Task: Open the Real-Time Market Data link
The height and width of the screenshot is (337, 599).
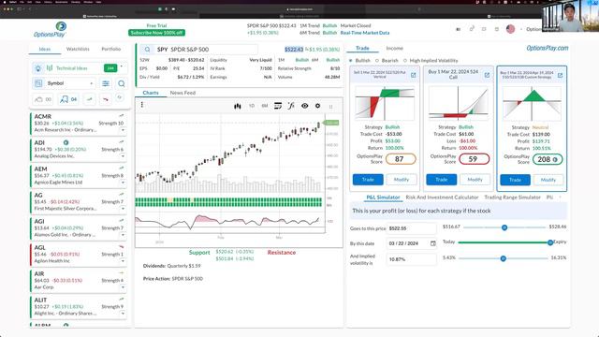Action: pyautogui.click(x=365, y=33)
